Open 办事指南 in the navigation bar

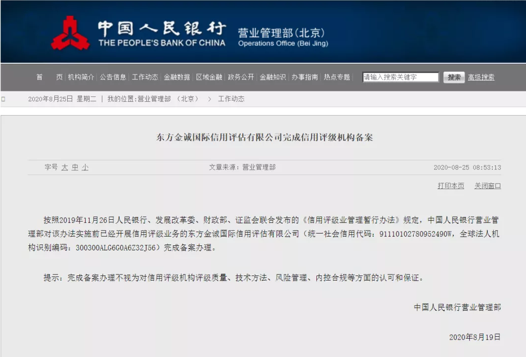305,77
